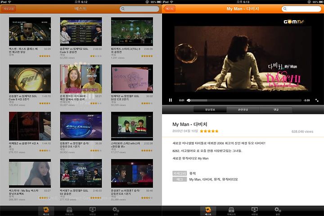Open the 내영상 monitor icon in left screen's bottom bar
The image size is (324, 216).
click(x=92, y=211)
